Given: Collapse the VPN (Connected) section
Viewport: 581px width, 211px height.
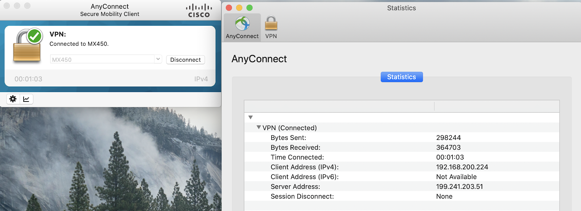Looking at the screenshot, I should coord(259,127).
